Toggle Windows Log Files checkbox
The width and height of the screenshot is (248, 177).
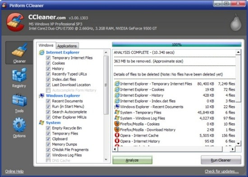(x=48, y=155)
